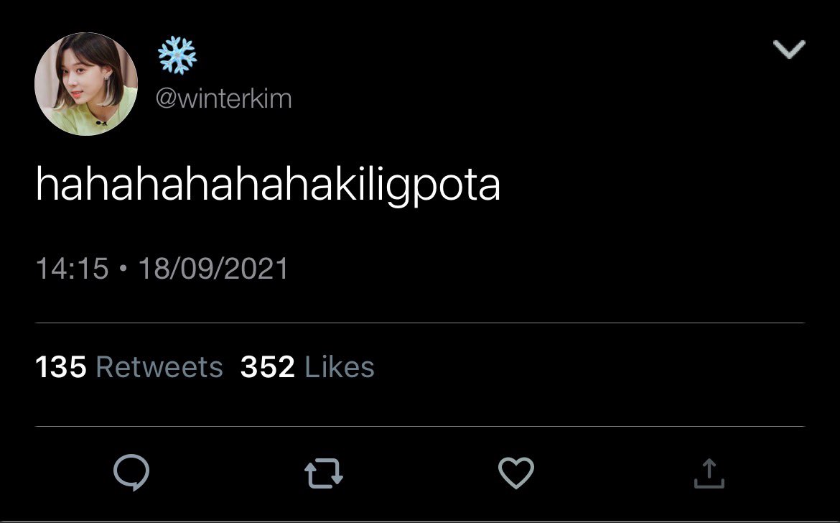
Task: View the 352 Likes list
Action: coord(307,367)
